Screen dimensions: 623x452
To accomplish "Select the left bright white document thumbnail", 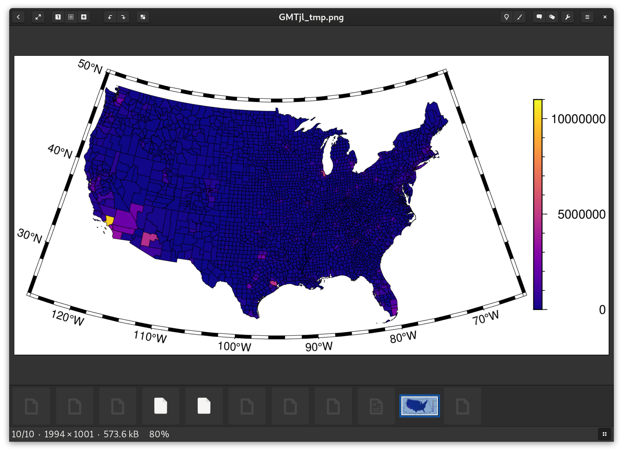I will pyautogui.click(x=161, y=406).
